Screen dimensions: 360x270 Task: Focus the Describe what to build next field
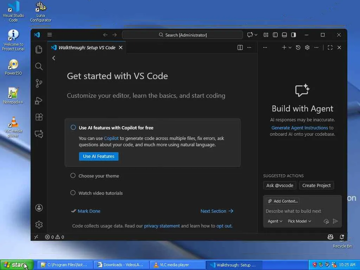(302, 211)
